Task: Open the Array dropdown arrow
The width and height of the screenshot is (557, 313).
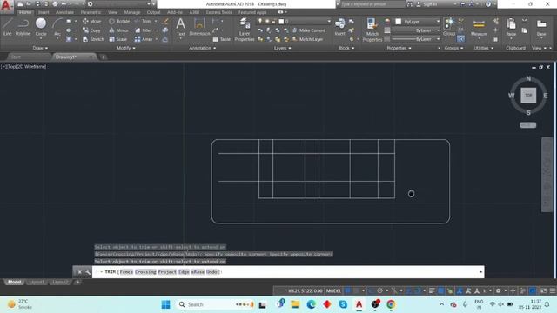Action: [157, 39]
